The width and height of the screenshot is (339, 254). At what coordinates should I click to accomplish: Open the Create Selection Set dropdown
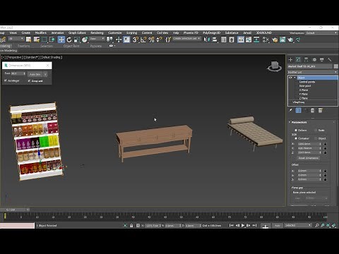pos(186,38)
